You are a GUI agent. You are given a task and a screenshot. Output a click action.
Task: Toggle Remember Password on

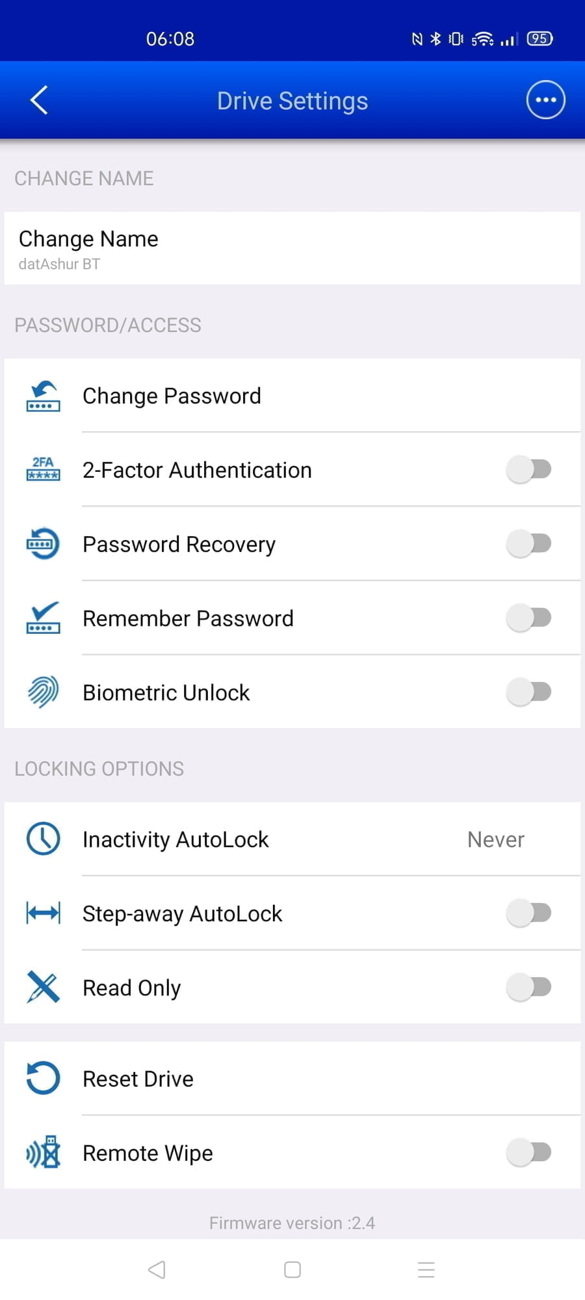point(529,617)
